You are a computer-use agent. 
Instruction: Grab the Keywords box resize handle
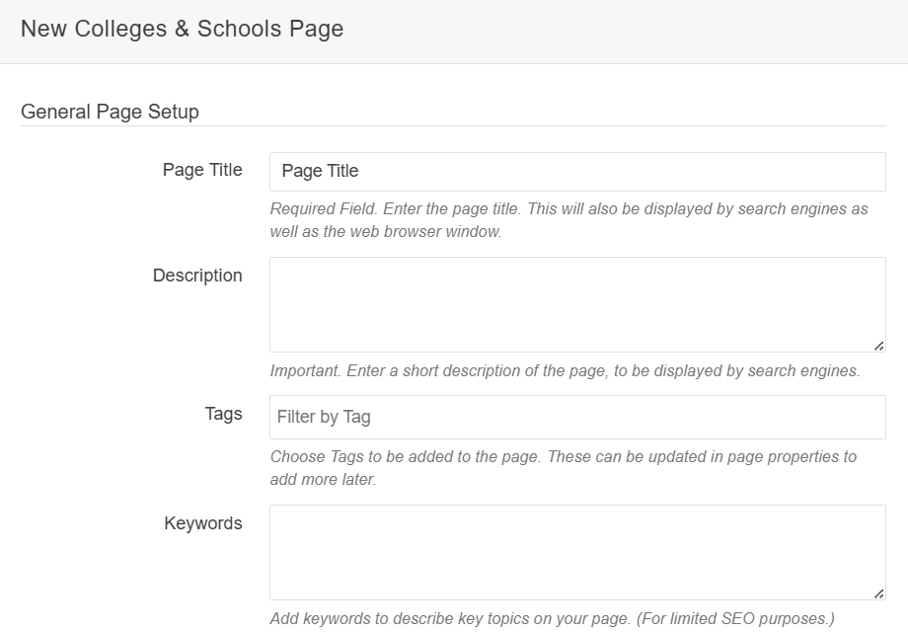click(x=878, y=593)
